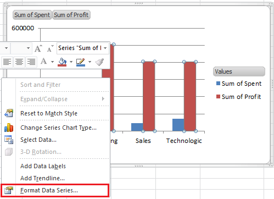The width and height of the screenshot is (274, 199).
Task: Click the Select Data icon
Action: [x=9, y=140]
